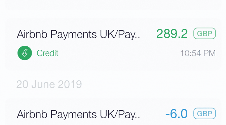The height and width of the screenshot is (125, 226).
Task: Open the transaction card under 20 June 2019
Action: tap(113, 112)
